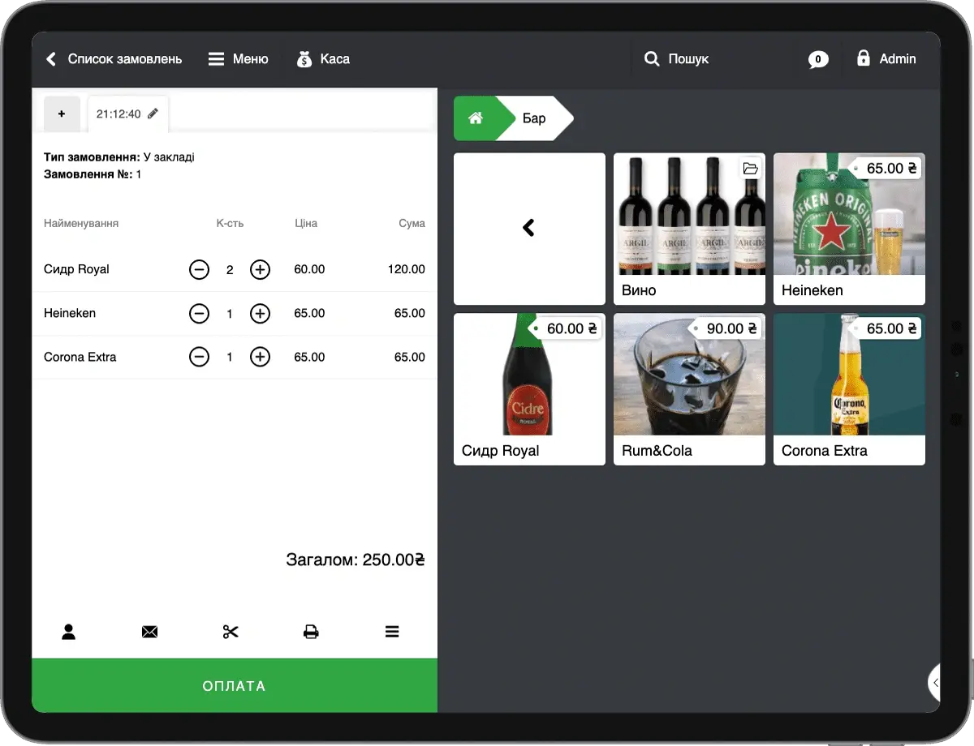Click the scissors split-order icon
This screenshot has height=746, width=974.
[231, 632]
